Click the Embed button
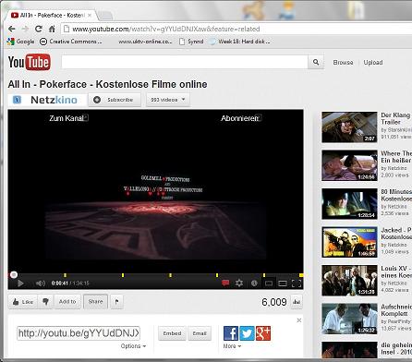Image resolution: width=412 pixels, height=362 pixels. tap(172, 333)
